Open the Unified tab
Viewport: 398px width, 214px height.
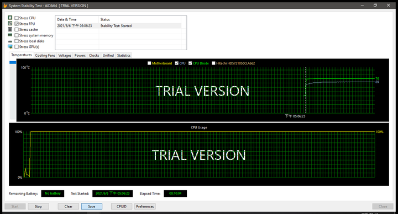click(x=108, y=56)
